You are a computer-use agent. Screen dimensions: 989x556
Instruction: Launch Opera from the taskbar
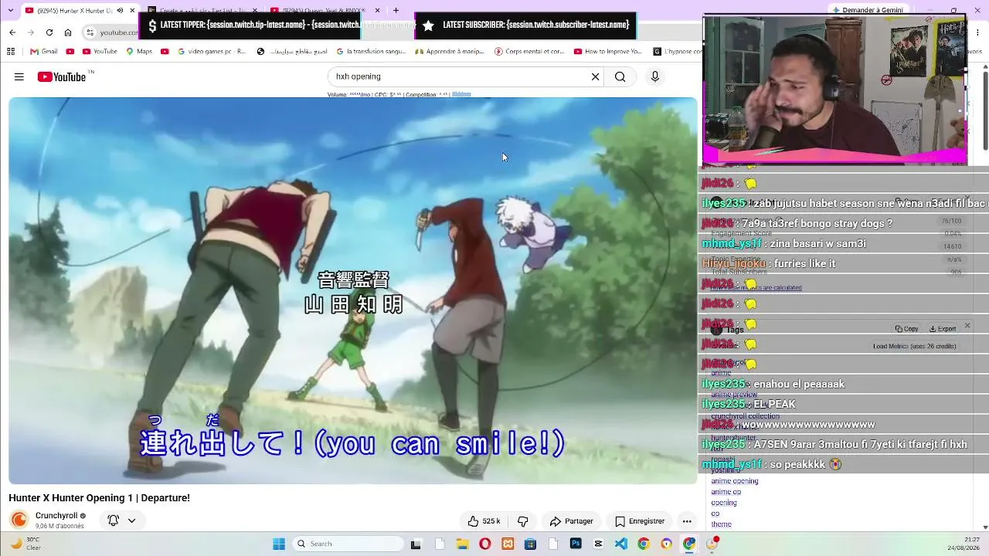tap(484, 544)
